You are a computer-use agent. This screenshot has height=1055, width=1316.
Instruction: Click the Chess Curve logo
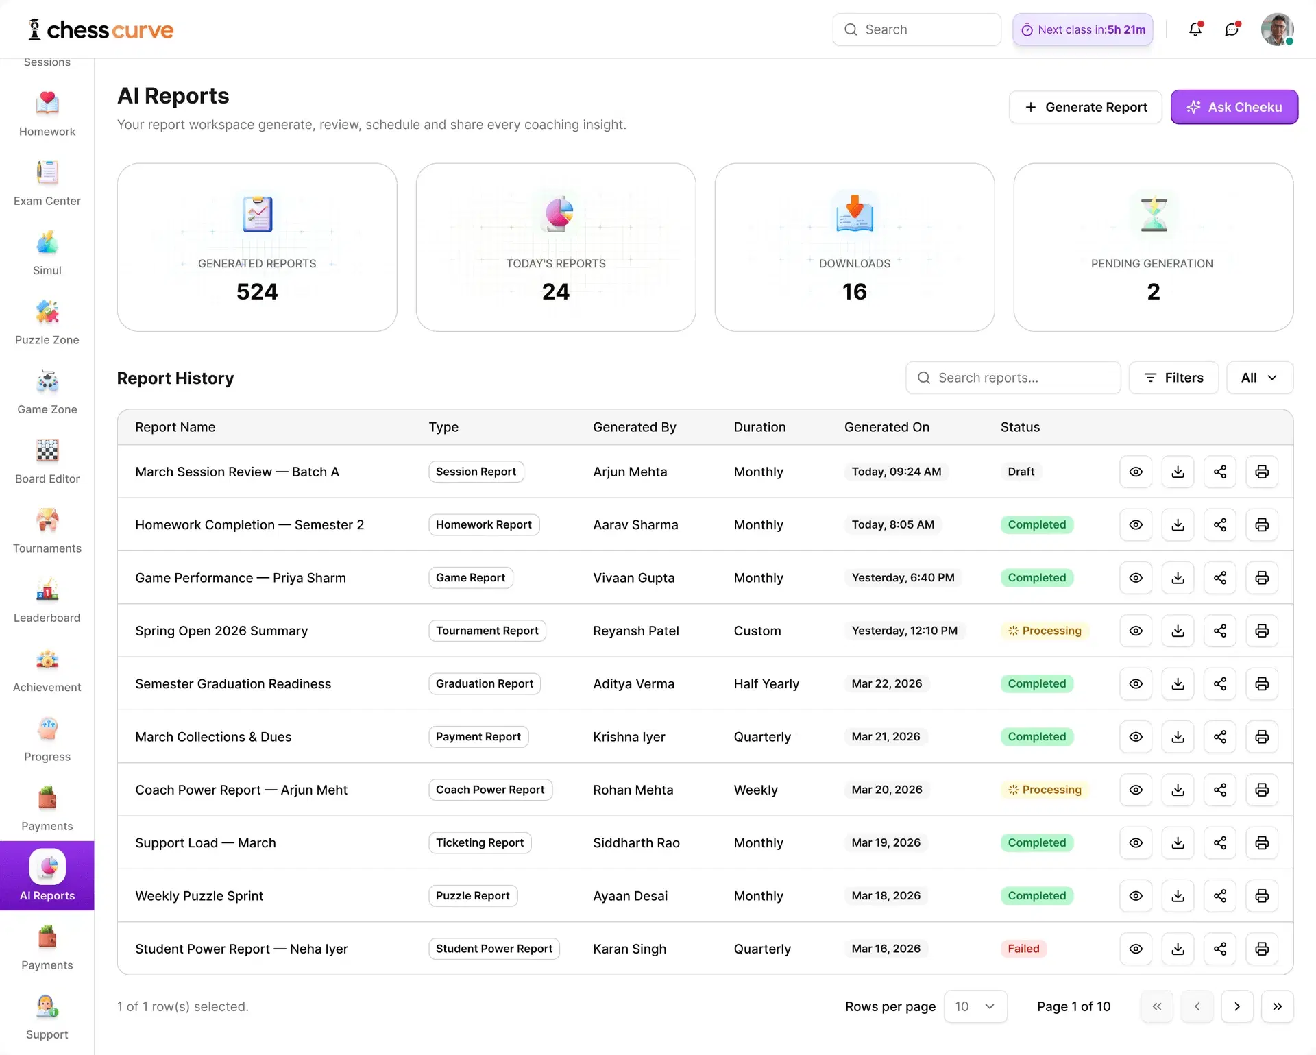click(100, 29)
